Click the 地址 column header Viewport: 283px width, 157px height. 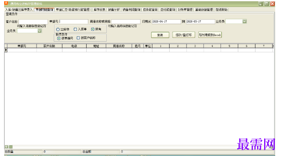[96, 46]
